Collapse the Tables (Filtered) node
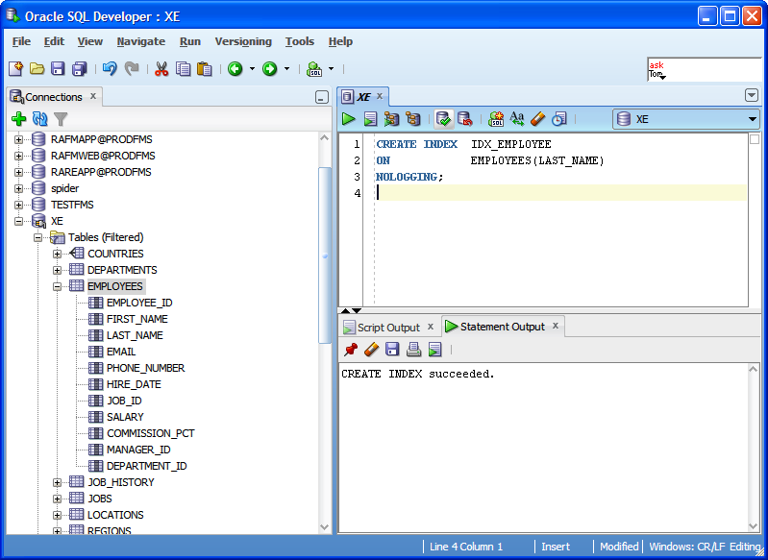Viewport: 768px width, 560px height. coord(37,237)
